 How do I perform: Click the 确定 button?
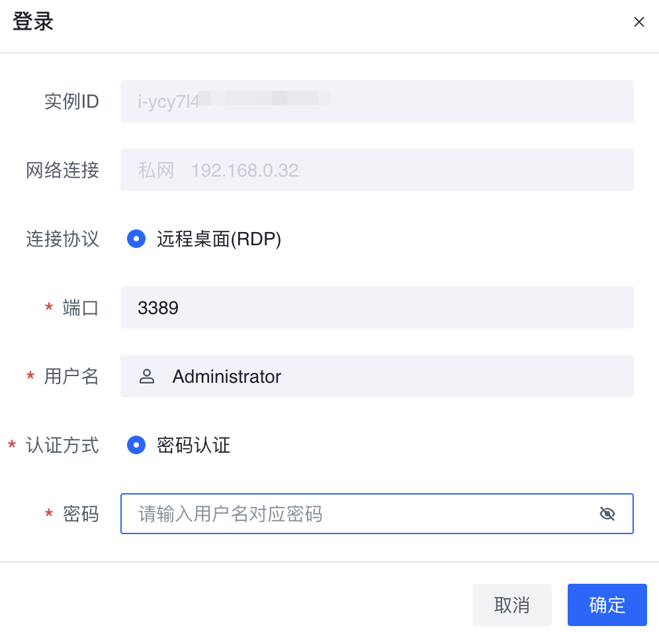(607, 604)
